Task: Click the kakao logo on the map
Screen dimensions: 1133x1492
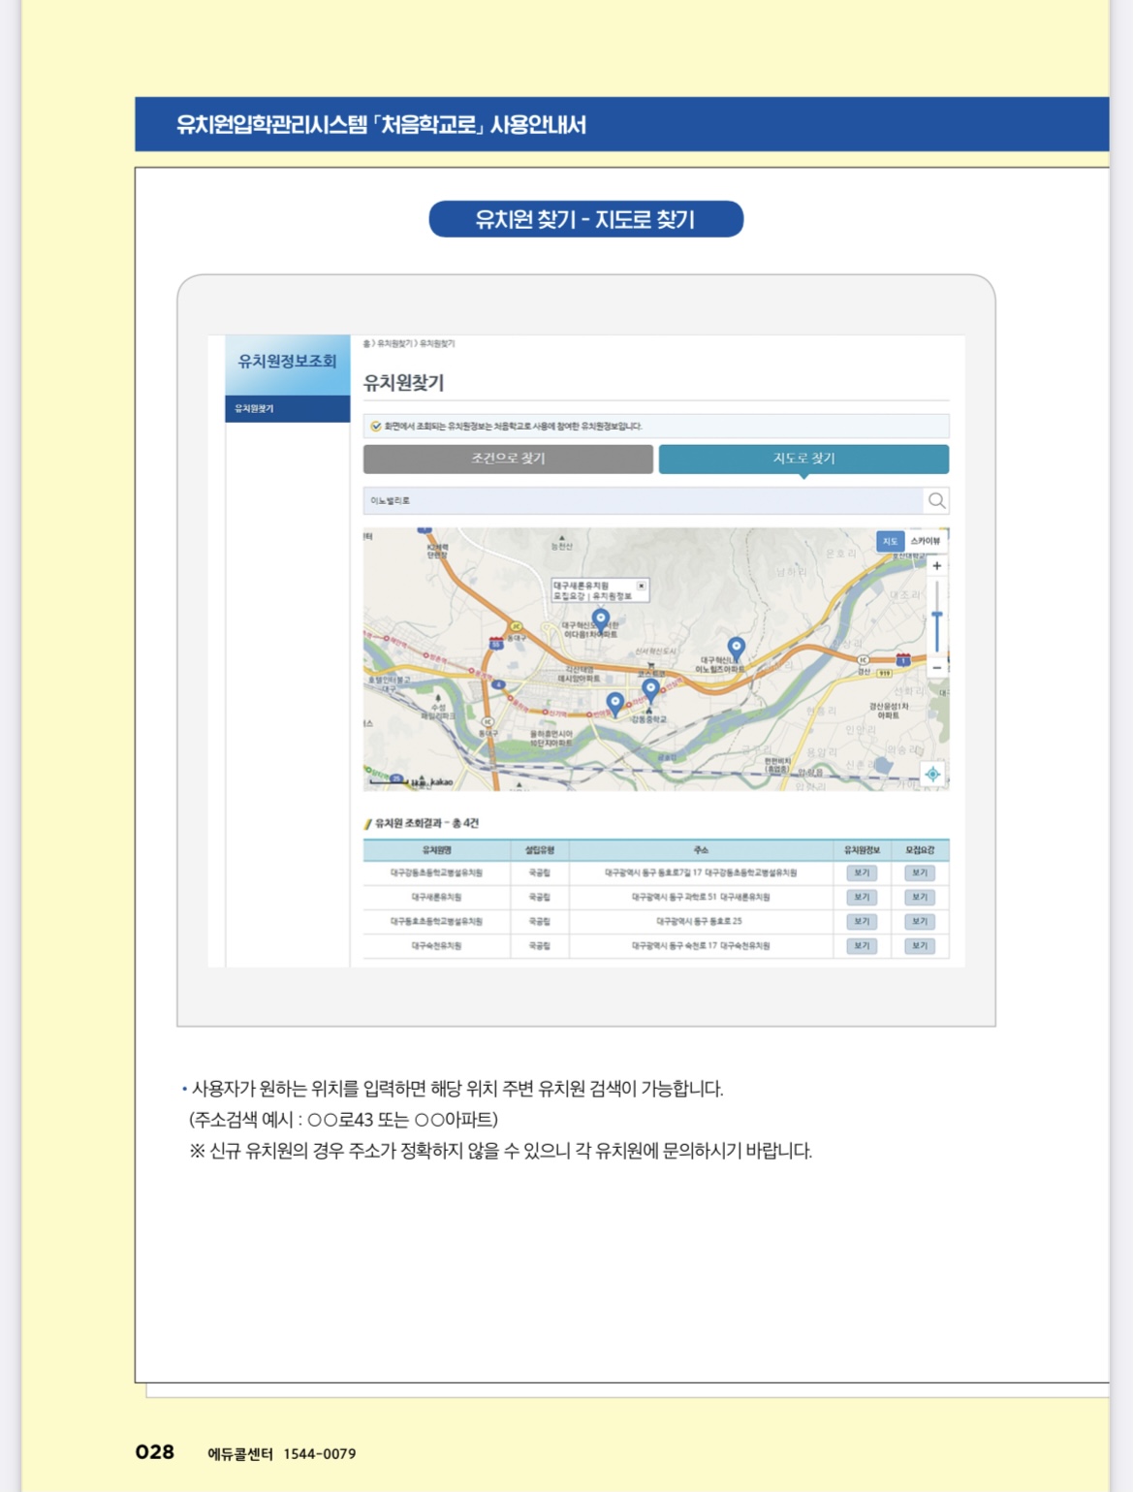Action: click(x=441, y=781)
